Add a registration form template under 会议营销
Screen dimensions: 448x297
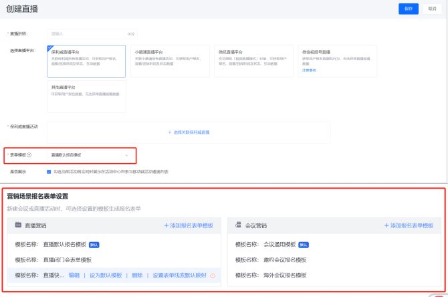409,226
